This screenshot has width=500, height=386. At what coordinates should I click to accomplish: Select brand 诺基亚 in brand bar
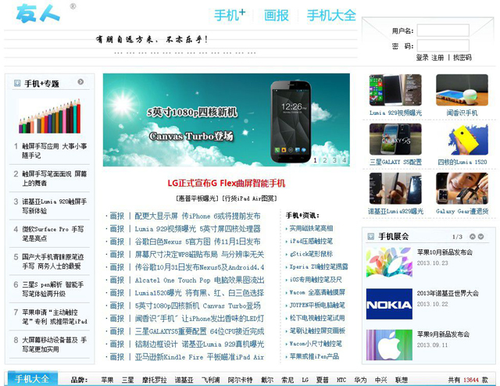pyautogui.click(x=184, y=380)
